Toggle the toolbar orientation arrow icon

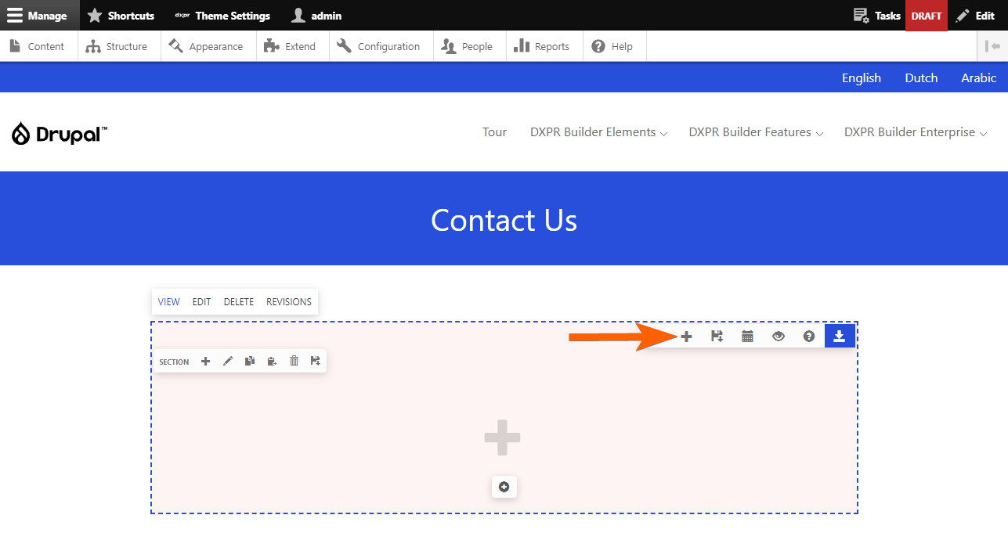click(993, 46)
